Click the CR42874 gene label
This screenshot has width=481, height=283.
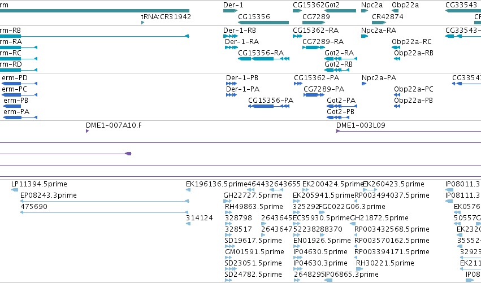[387, 16]
